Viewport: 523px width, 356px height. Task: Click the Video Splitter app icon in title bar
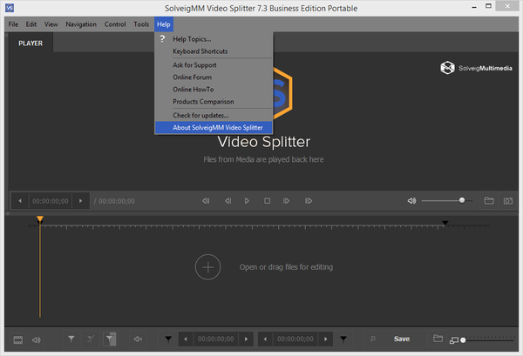tap(10, 8)
